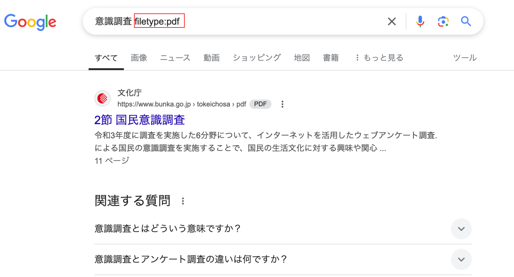Open the ツール search options
Viewport: 514px width, 277px height.
click(x=465, y=58)
